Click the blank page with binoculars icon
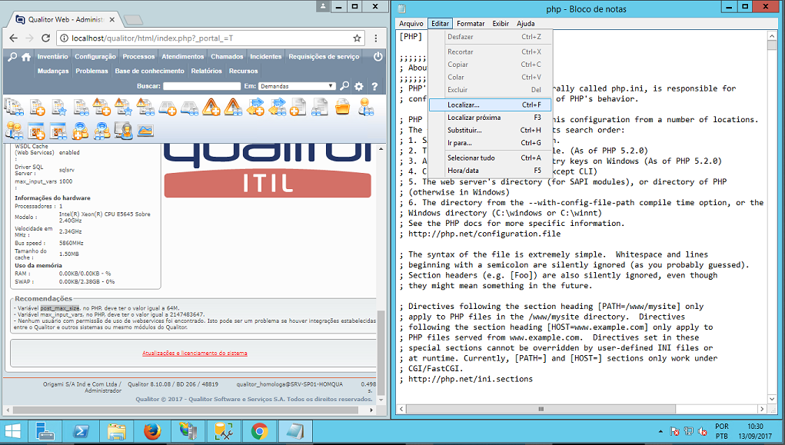 pyautogui.click(x=320, y=107)
